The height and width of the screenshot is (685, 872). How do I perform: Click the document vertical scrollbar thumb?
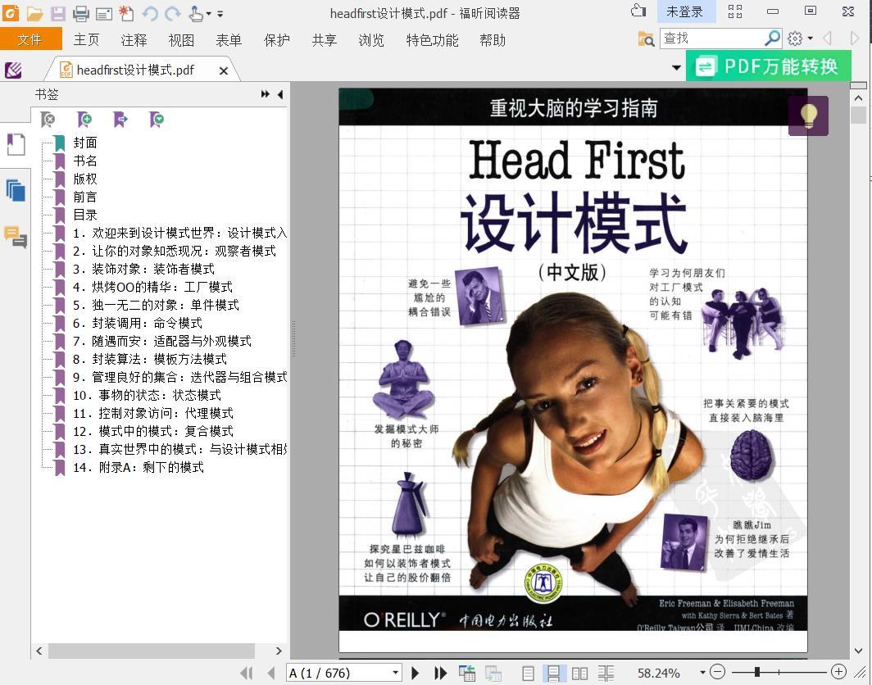coord(858,115)
